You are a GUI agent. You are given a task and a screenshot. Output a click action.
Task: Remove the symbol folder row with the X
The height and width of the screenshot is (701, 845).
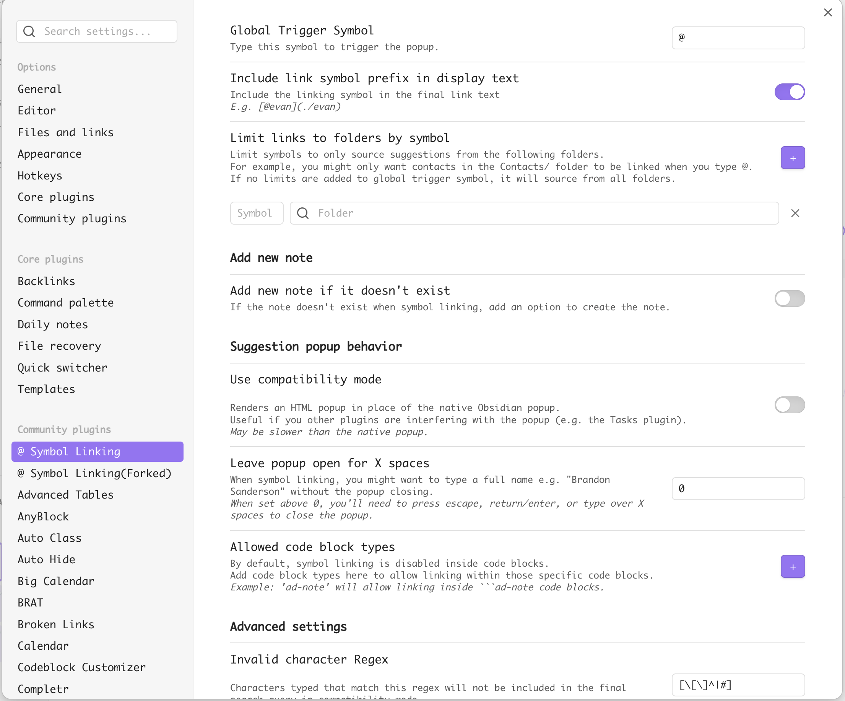[x=795, y=213]
